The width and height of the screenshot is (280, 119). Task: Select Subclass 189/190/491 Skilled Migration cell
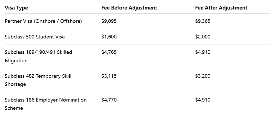coord(38,56)
